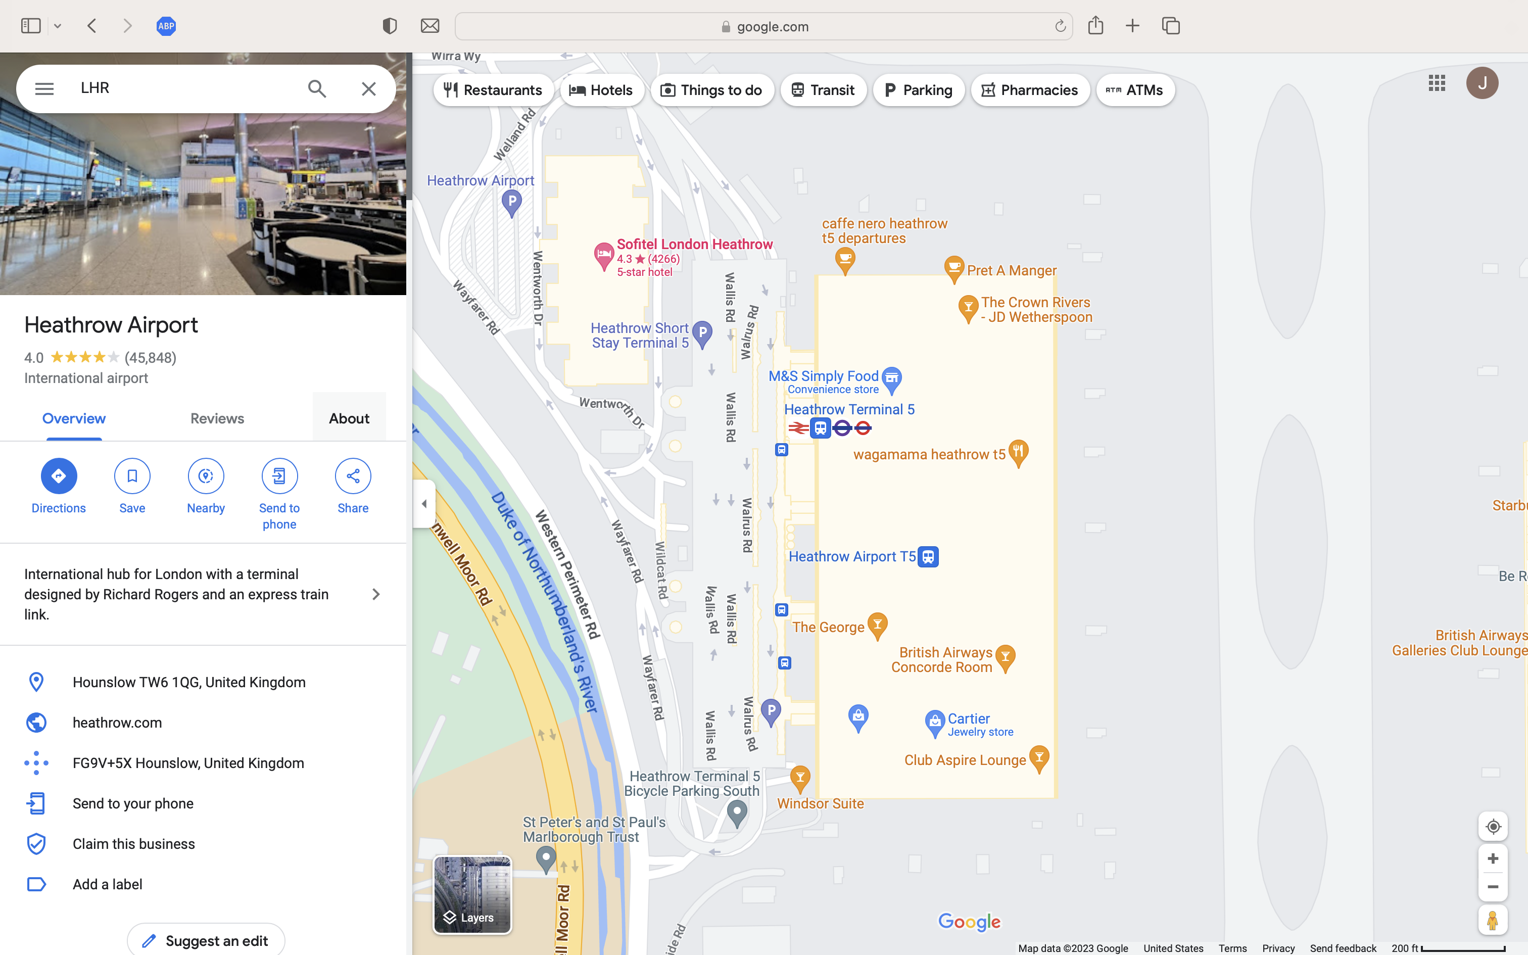The height and width of the screenshot is (955, 1528).
Task: Click the Nearby icon
Action: click(x=206, y=475)
